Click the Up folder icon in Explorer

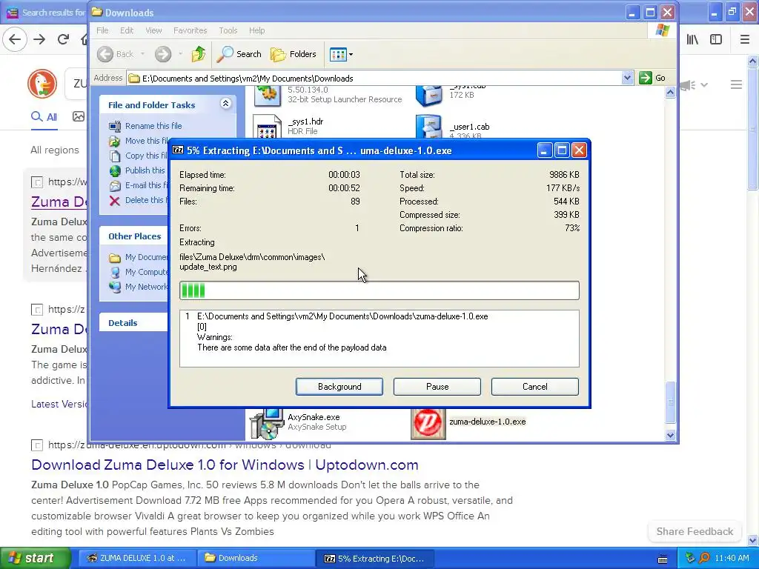199,54
